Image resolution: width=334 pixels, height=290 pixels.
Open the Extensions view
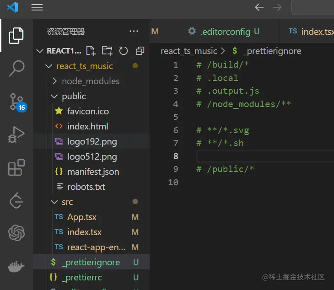(x=16, y=167)
